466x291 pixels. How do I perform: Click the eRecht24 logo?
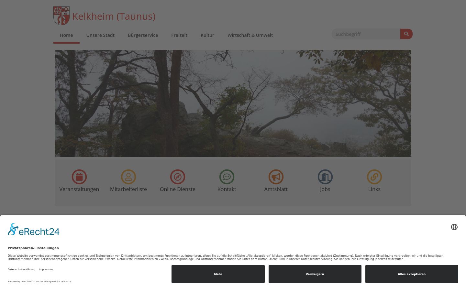[34, 229]
